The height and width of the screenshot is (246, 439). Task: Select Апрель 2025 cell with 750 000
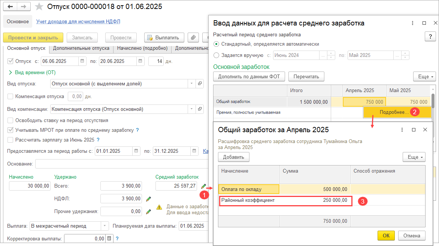(x=364, y=102)
